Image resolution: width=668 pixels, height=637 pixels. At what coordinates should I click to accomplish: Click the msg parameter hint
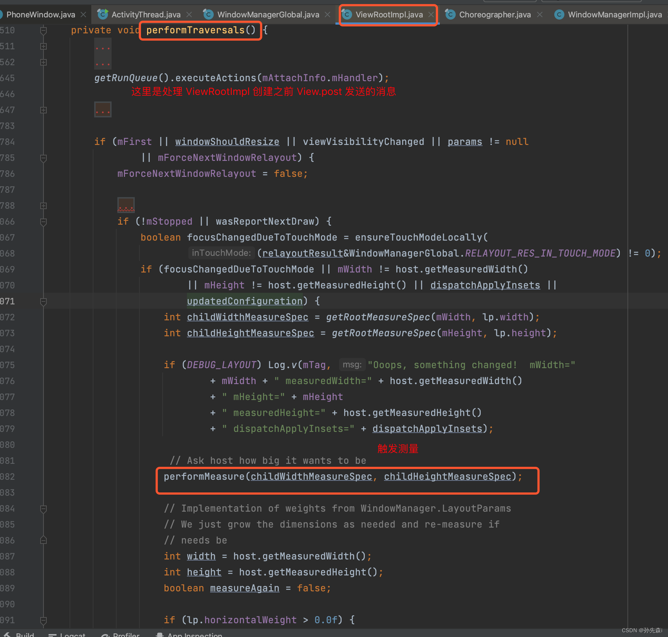tap(352, 365)
